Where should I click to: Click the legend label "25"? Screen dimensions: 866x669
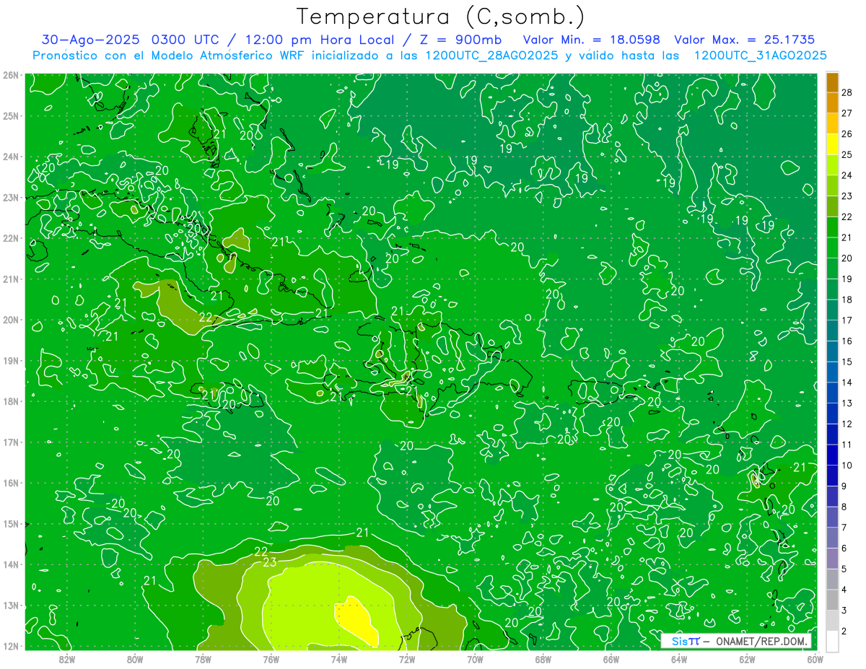(847, 154)
